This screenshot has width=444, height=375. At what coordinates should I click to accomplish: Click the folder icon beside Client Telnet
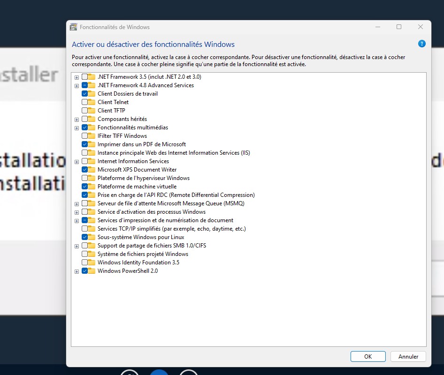tap(92, 102)
